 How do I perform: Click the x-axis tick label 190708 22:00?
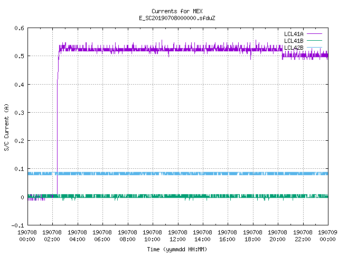click(303, 236)
